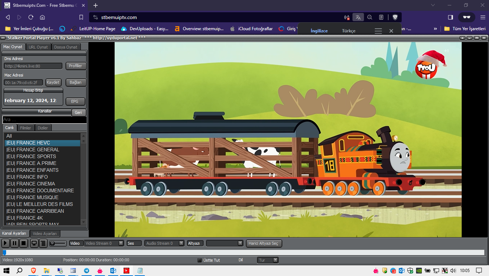
Task: Click channel list scrollbar up arrow
Action: point(83,135)
